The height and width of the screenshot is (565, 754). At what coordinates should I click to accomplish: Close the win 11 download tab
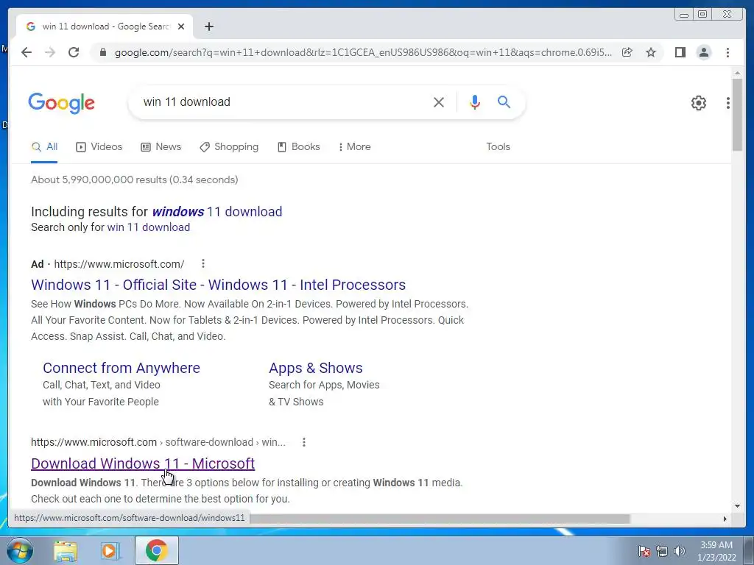[181, 26]
